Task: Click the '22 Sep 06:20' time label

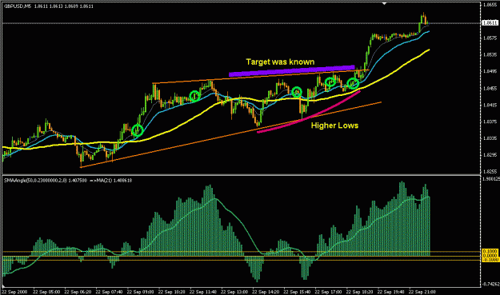Action: [78, 292]
